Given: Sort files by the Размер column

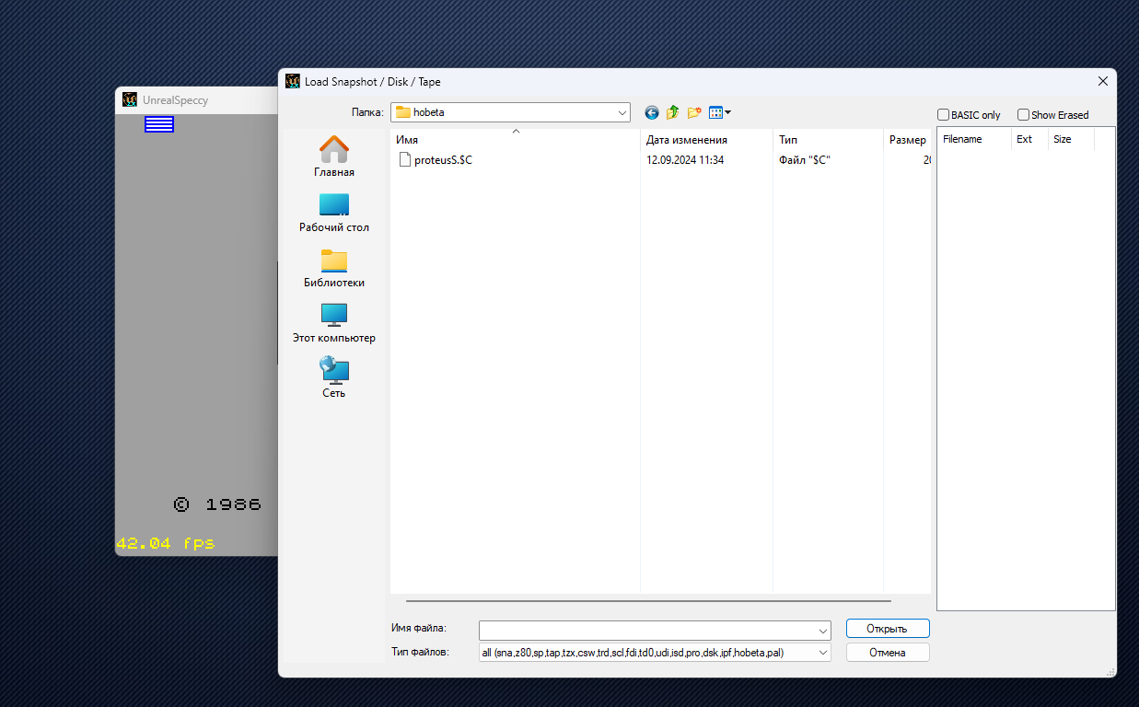Looking at the screenshot, I should click(907, 140).
